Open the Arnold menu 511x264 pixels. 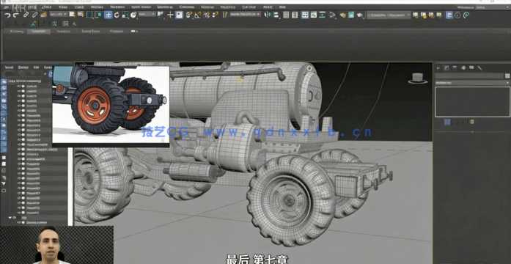[268, 7]
